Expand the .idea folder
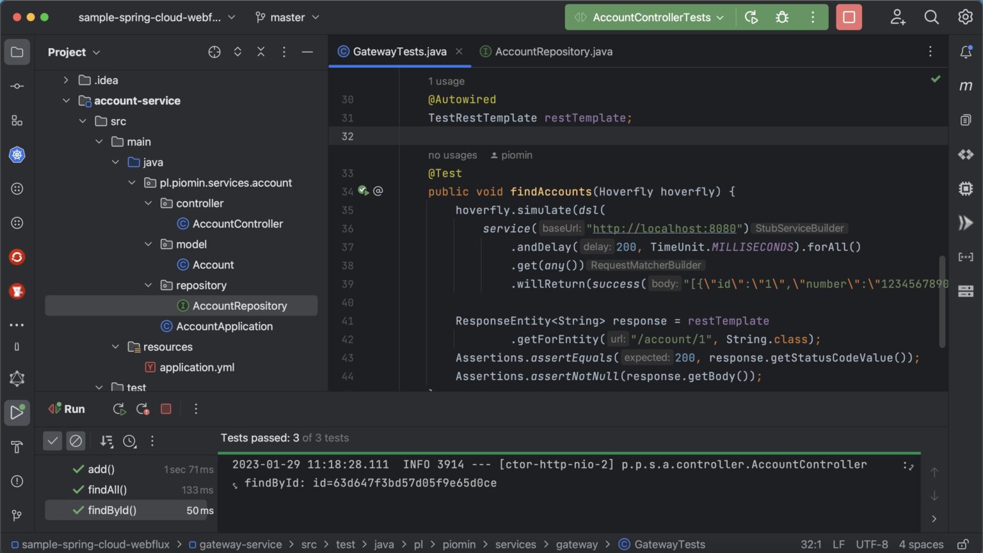Image resolution: width=983 pixels, height=553 pixels. click(66, 80)
